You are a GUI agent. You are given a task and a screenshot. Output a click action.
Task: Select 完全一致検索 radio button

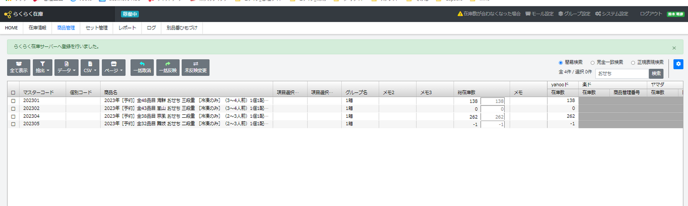pyautogui.click(x=592, y=62)
